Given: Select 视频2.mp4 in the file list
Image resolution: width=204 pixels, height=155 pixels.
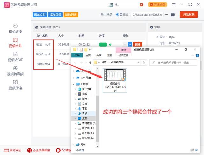Looking at the screenshot, I should pyautogui.click(x=43, y=54).
